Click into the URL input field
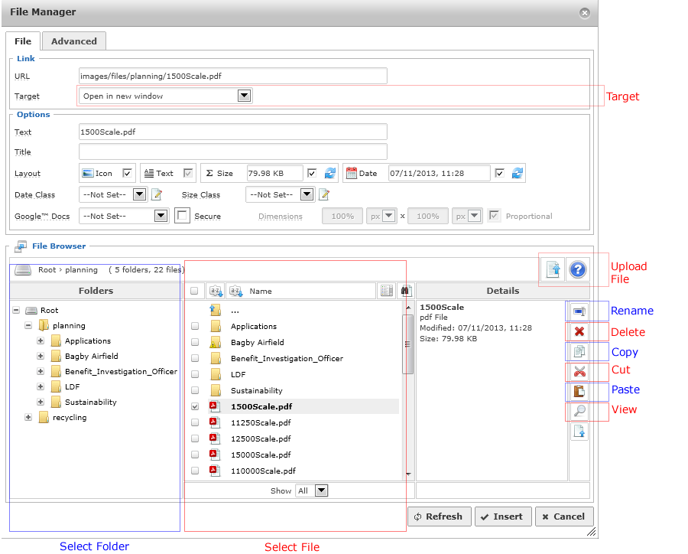Screen dimensions: 688x554 [x=233, y=76]
